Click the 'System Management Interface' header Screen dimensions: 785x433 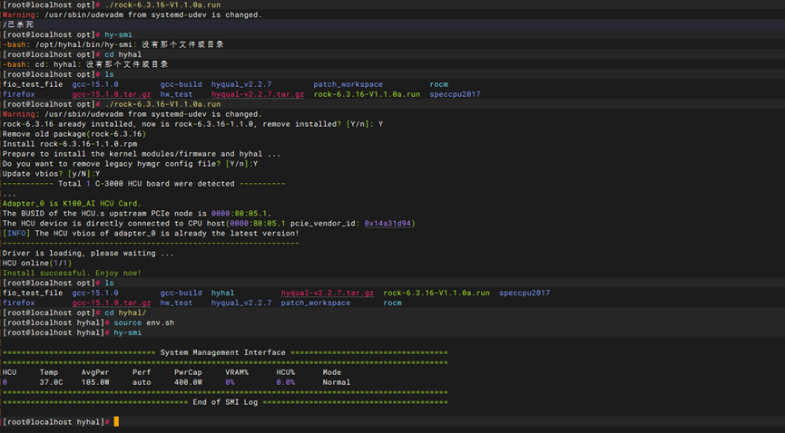(x=222, y=352)
